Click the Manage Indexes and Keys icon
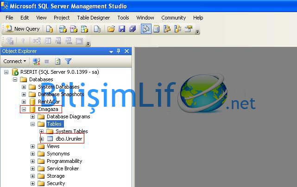Screen dimensions: 297x187 pos(48,41)
